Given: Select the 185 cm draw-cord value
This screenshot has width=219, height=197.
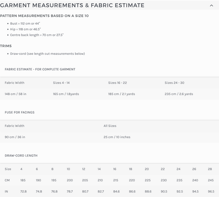Looking at the screenshot, I should coord(23,180).
